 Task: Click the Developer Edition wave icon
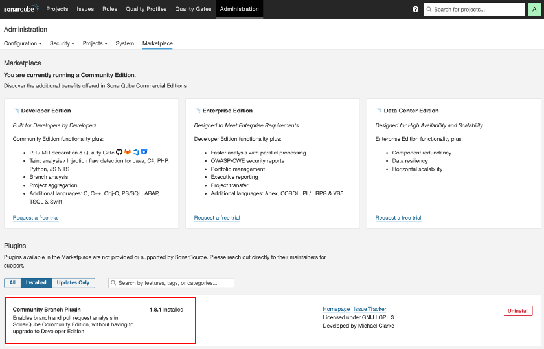click(16, 111)
